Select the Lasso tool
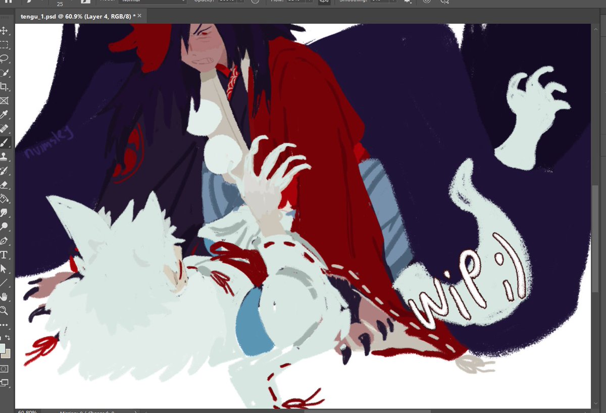606x413 pixels. 5,58
